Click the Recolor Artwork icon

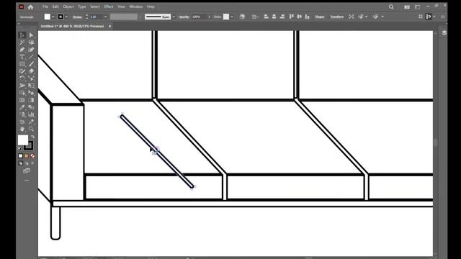(242, 17)
